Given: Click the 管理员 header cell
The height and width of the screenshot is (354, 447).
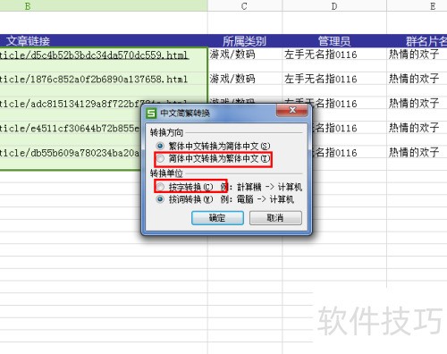Looking at the screenshot, I should coord(334,41).
